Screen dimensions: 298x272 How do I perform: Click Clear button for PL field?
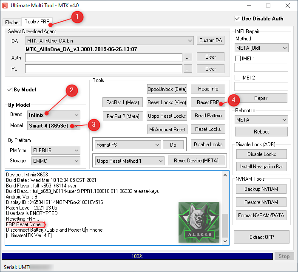pos(210,68)
